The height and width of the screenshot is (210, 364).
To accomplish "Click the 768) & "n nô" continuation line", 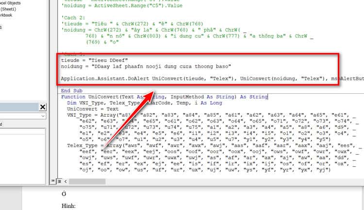I will [x=199, y=36].
